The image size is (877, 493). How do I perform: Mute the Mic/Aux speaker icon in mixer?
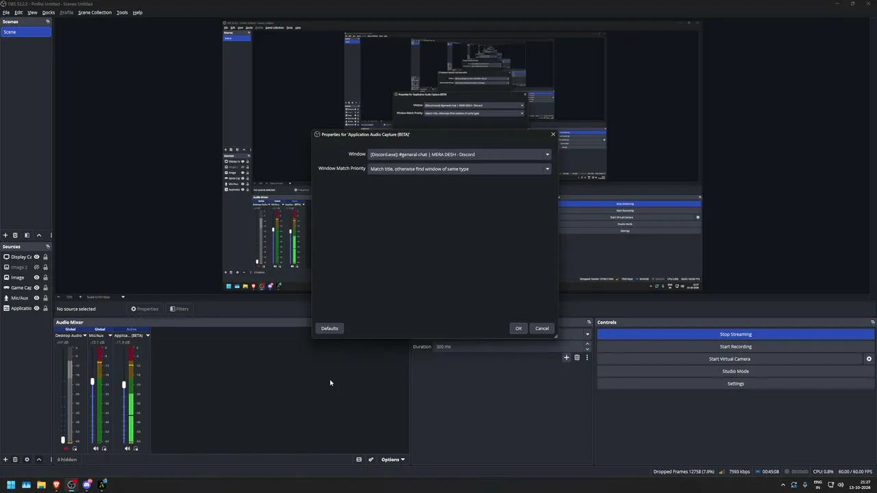coord(95,448)
